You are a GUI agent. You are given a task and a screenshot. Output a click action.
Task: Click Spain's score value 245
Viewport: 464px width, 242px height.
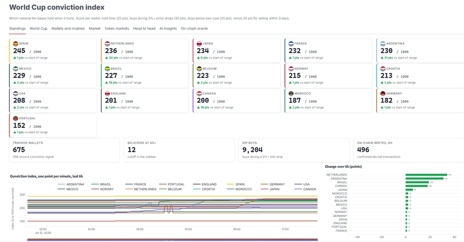[19, 51]
